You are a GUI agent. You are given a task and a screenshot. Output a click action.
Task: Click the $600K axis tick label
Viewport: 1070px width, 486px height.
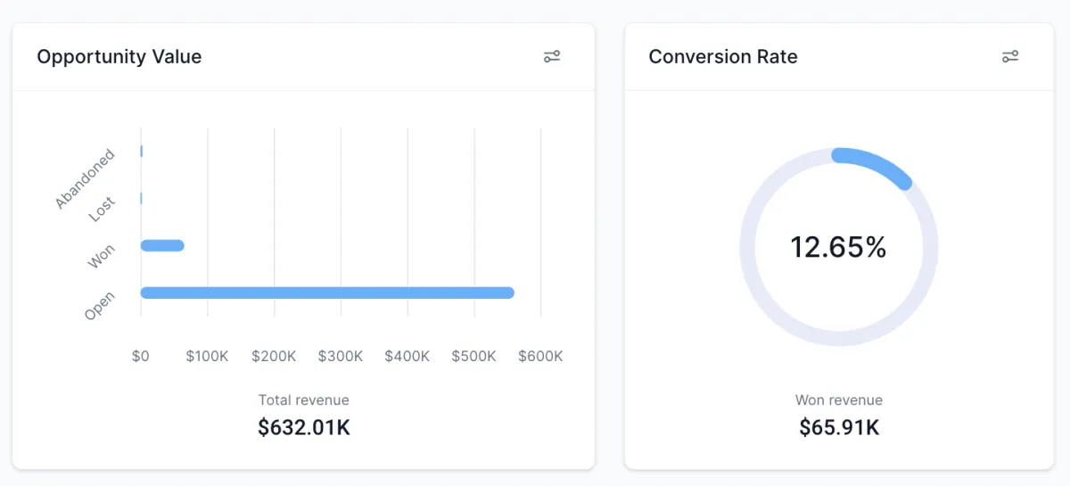540,356
